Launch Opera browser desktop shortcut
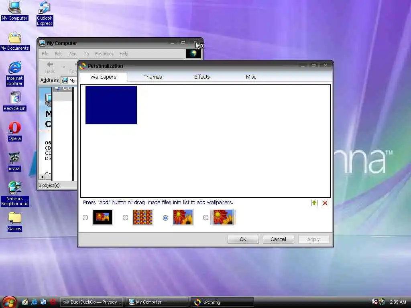Viewport: 411px width, 308px height. (x=14, y=131)
